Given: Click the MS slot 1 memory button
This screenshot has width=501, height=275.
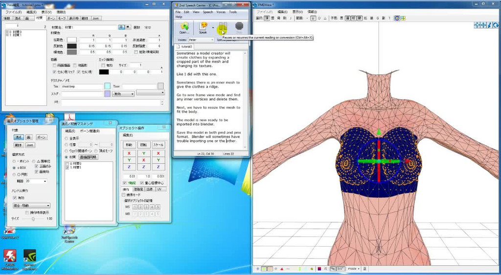Looking at the screenshot, I should [135, 207].
